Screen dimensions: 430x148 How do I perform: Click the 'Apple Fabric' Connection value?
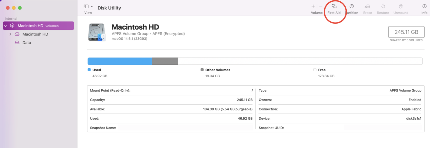[411, 109]
